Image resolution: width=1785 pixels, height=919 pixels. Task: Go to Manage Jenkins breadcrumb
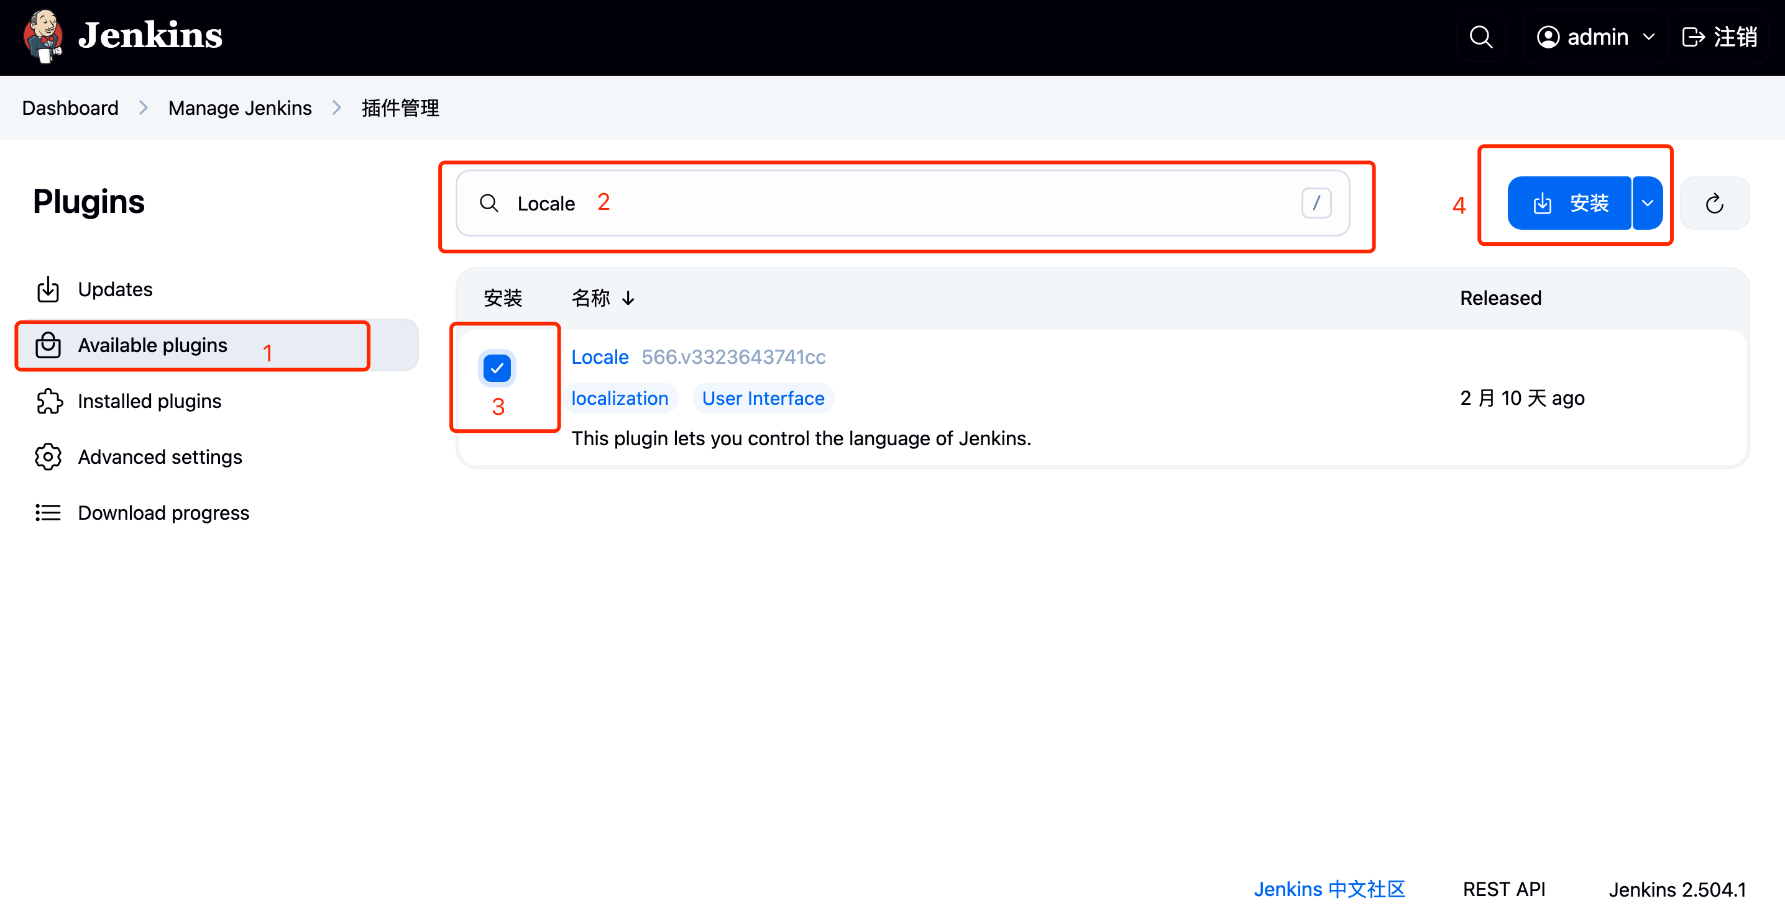coord(240,108)
